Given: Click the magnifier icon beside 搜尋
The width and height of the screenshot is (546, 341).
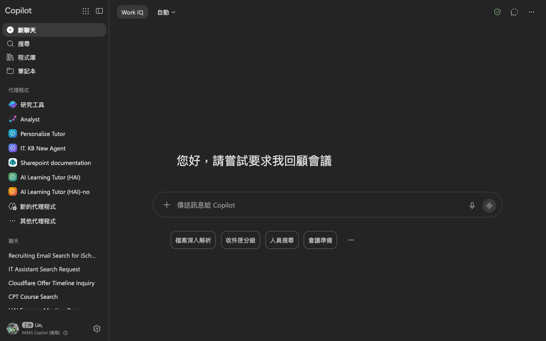Looking at the screenshot, I should click(11, 43).
